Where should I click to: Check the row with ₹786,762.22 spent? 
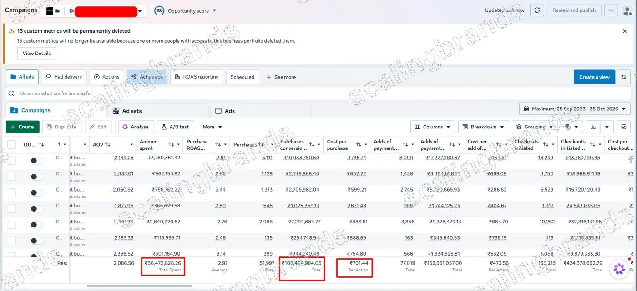pyautogui.click(x=12, y=192)
